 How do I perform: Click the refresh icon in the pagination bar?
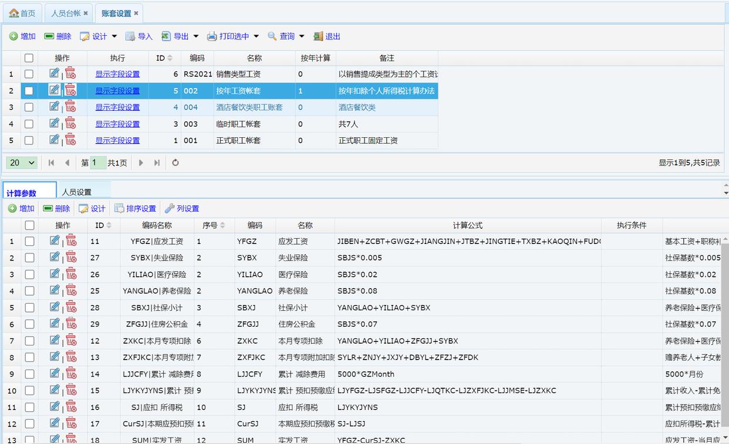coord(175,163)
